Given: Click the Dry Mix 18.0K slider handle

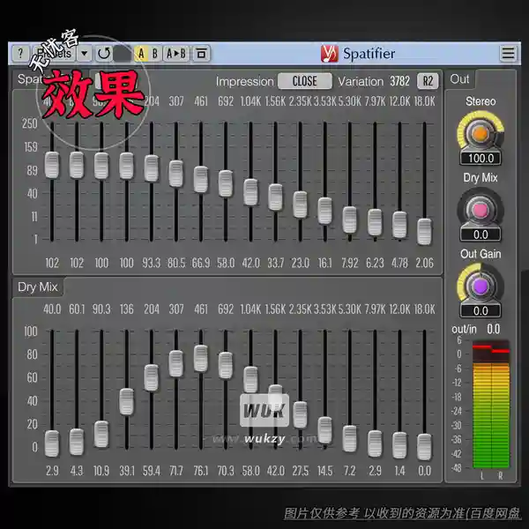Looking at the screenshot, I should [x=424, y=447].
